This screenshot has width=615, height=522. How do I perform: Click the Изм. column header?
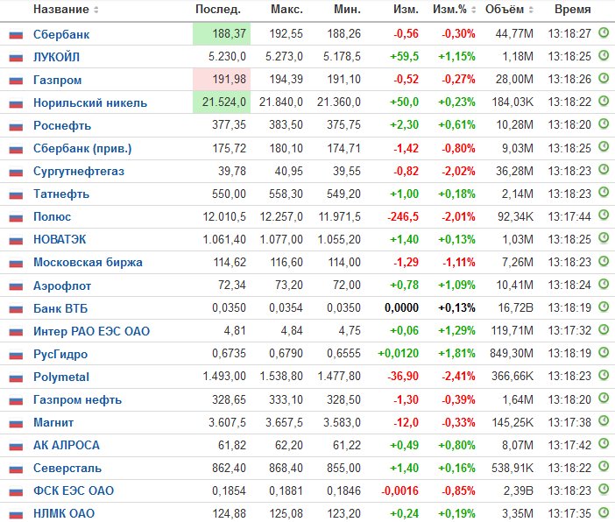point(406,10)
